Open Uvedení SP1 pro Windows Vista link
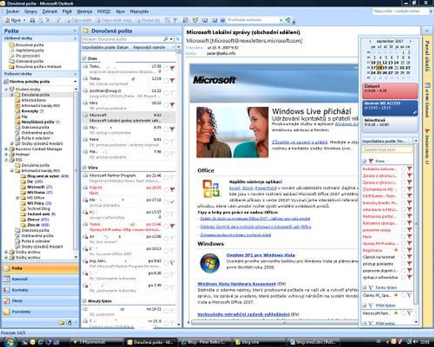 (261, 255)
